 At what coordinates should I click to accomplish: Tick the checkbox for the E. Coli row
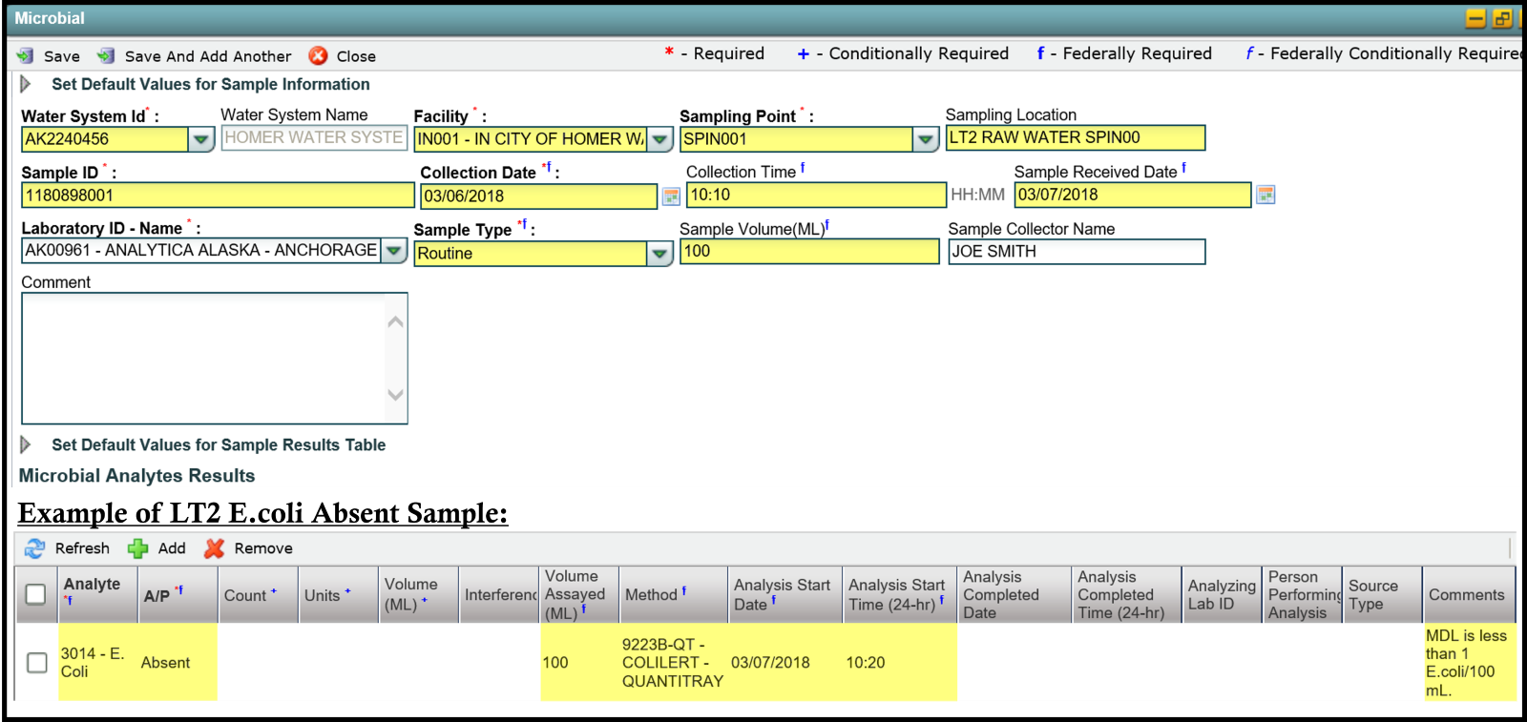[x=37, y=663]
